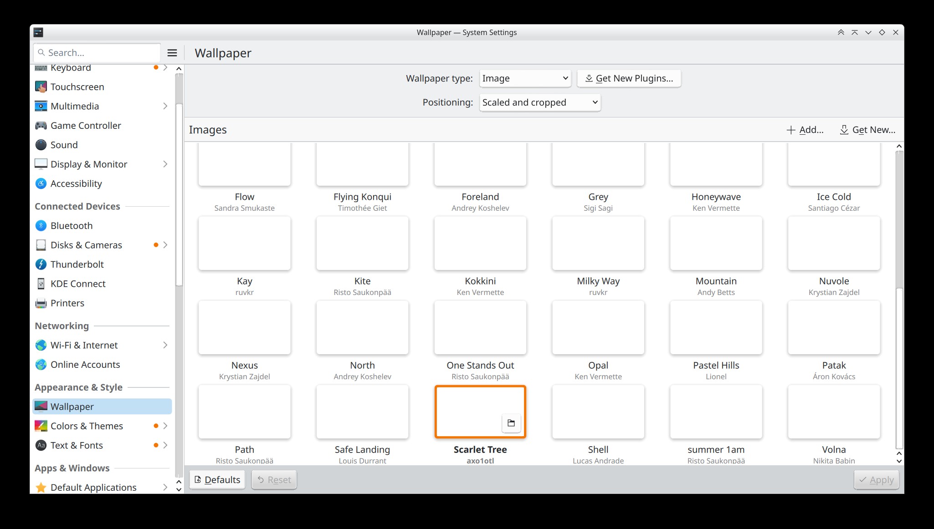Viewport: 934px width, 529px height.
Task: Select the Kite wallpaper thumbnail
Action: coord(363,243)
